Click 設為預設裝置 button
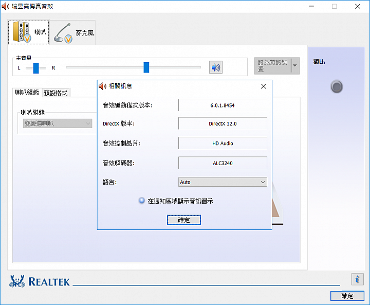Image resolution: width=370 pixels, height=305 pixels. tap(273, 66)
